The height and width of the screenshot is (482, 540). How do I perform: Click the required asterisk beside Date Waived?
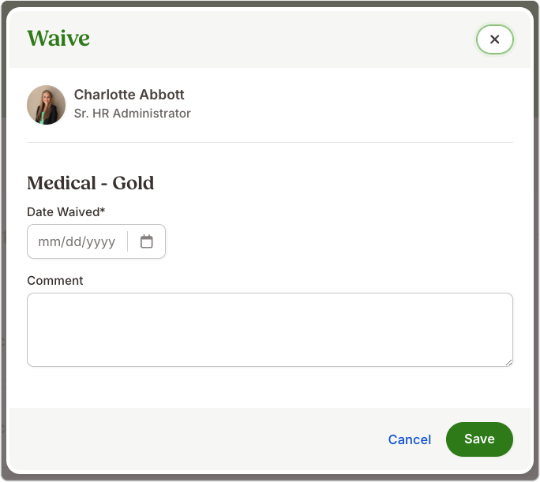coord(103,210)
